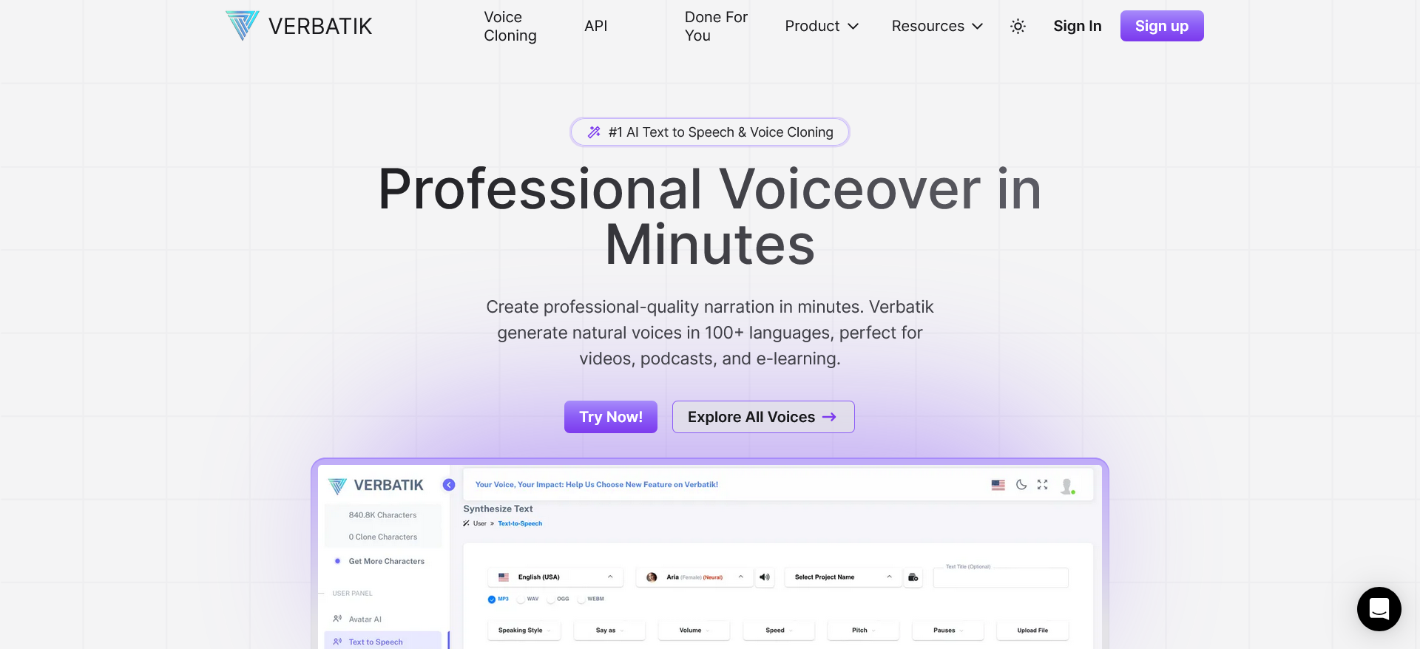Image resolution: width=1420 pixels, height=649 pixels.
Task: Click the Text to Speech sidebar icon
Action: point(337,642)
